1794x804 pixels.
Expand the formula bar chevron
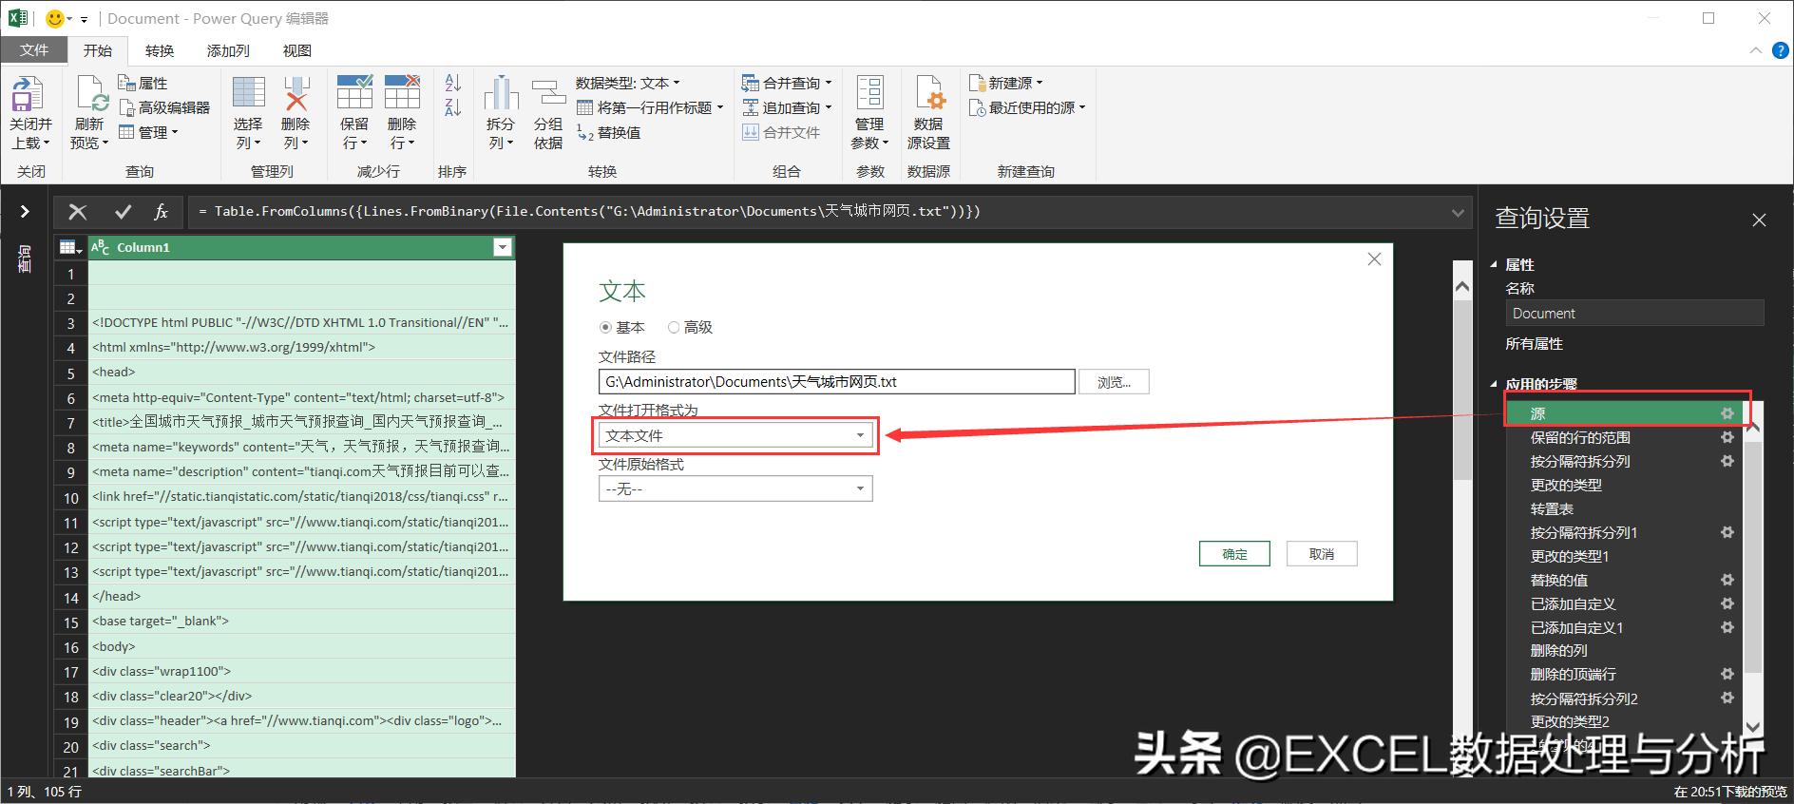pyautogui.click(x=1458, y=212)
